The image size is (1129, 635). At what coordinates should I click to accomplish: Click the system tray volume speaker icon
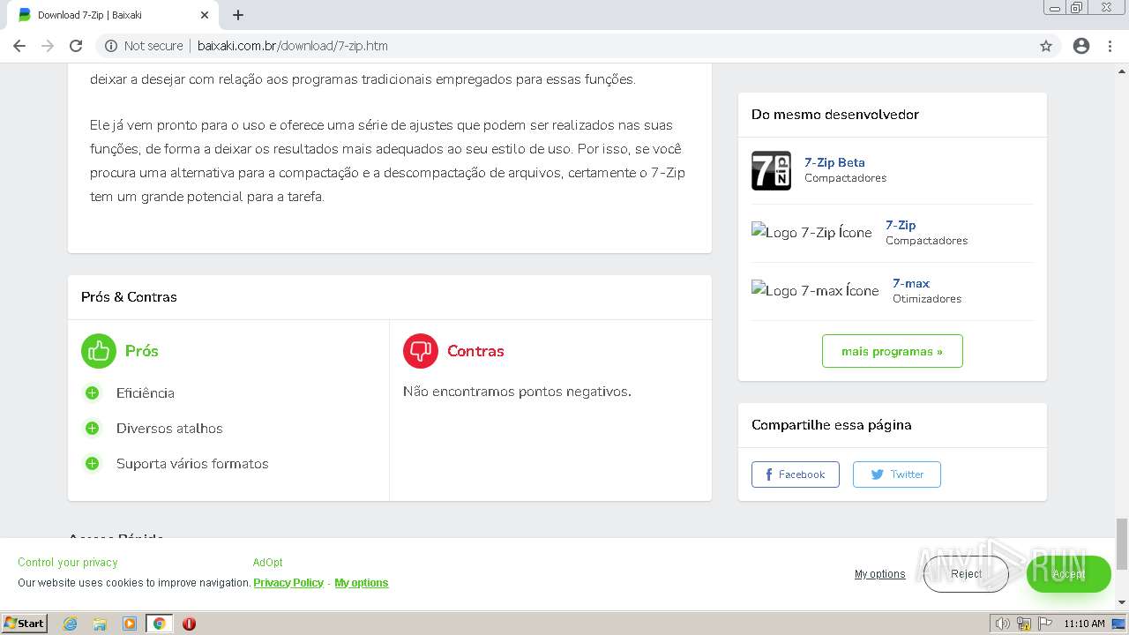1002,624
